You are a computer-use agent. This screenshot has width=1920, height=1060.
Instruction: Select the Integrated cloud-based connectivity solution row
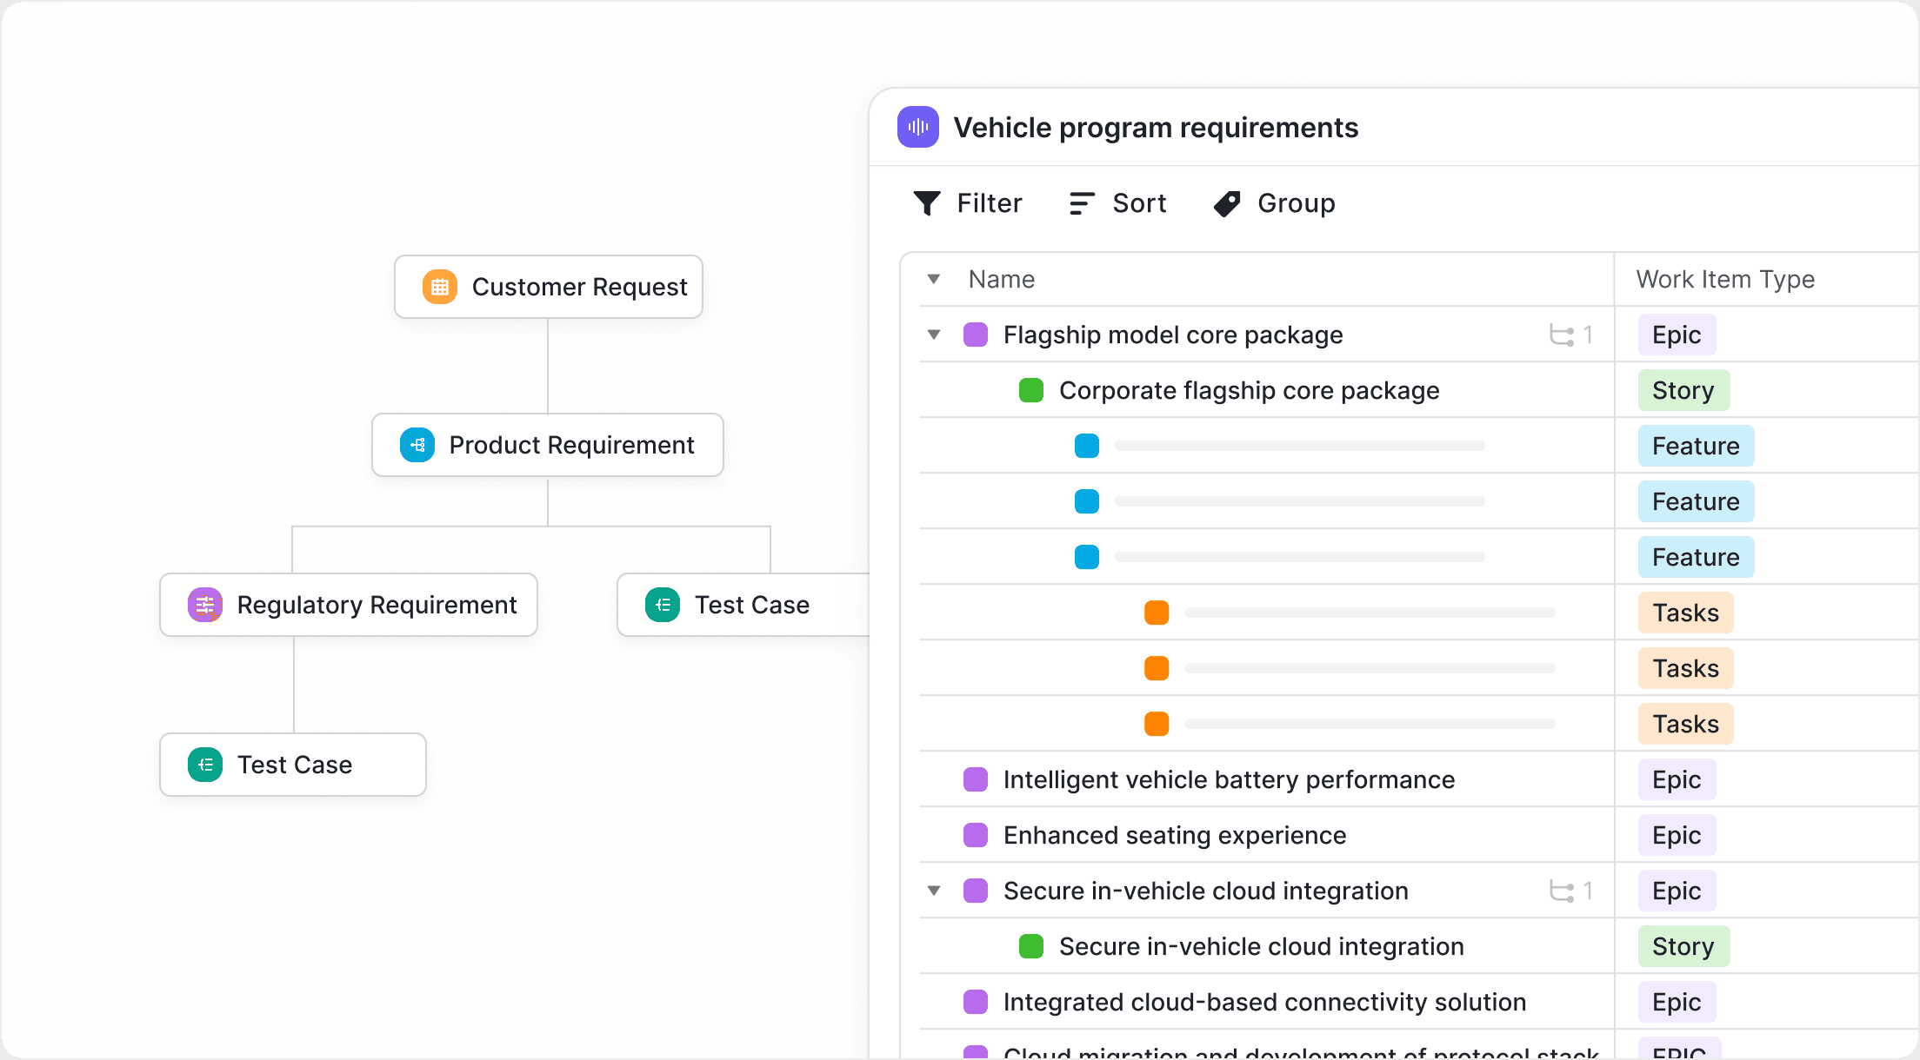(1263, 1003)
